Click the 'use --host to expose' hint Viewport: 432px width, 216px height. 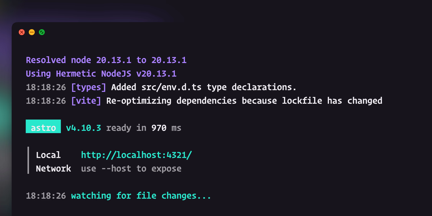point(131,168)
